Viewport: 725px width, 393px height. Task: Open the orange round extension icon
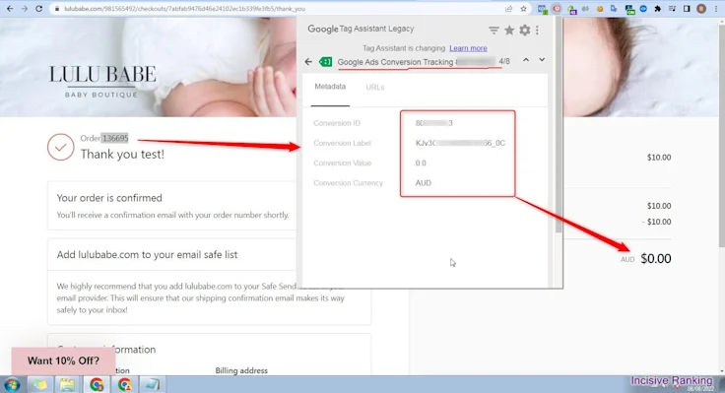600,9
